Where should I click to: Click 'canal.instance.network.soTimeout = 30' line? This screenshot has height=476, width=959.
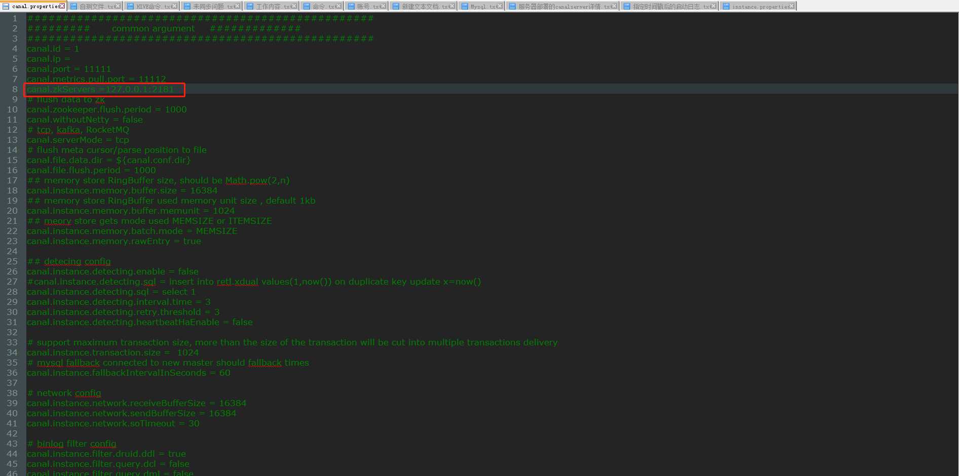pos(113,423)
